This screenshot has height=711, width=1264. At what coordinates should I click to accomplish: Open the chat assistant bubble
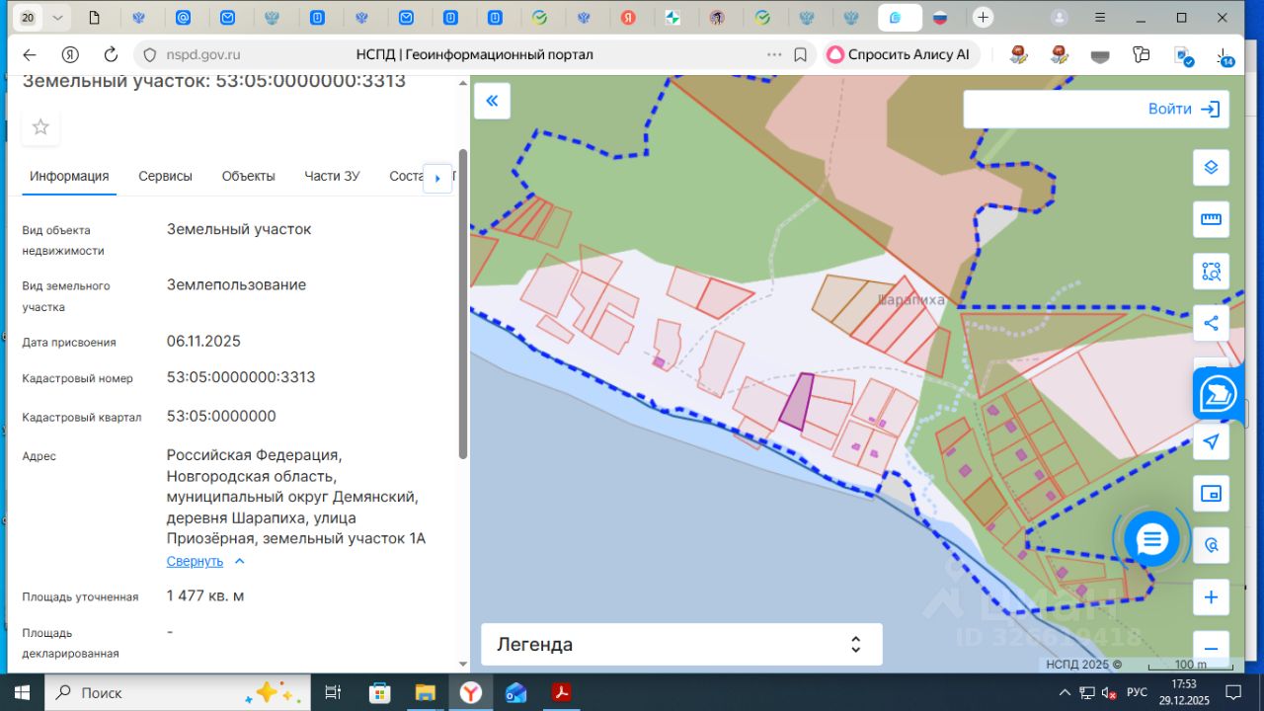[1151, 539]
